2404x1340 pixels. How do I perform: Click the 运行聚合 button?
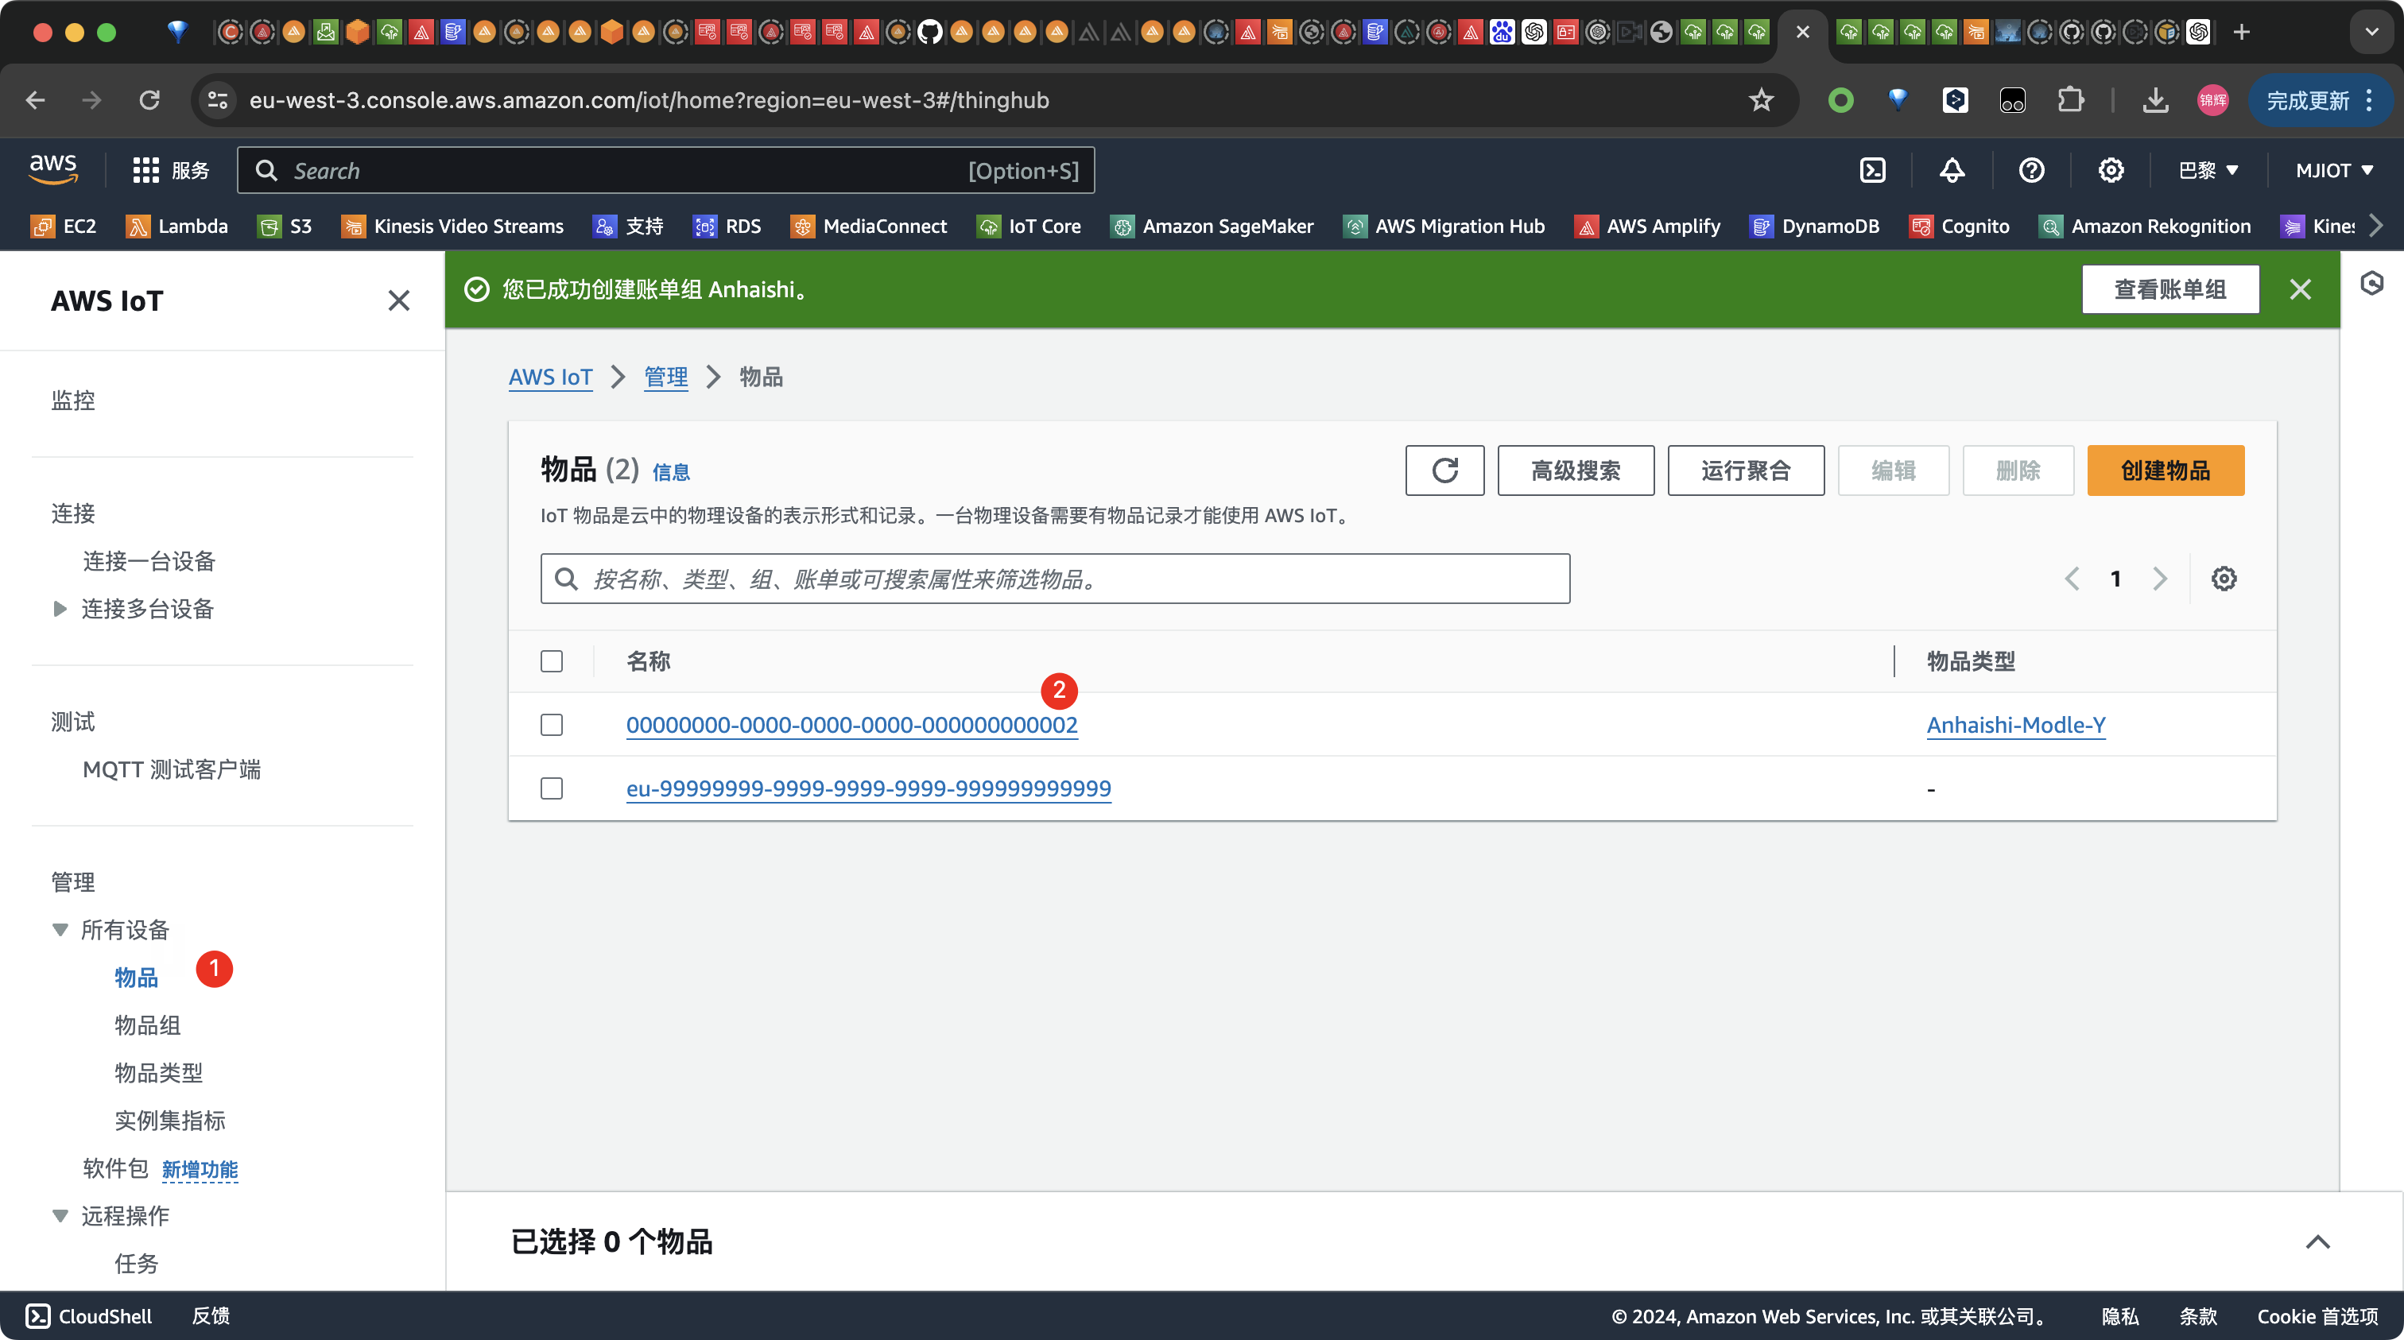click(x=1745, y=471)
